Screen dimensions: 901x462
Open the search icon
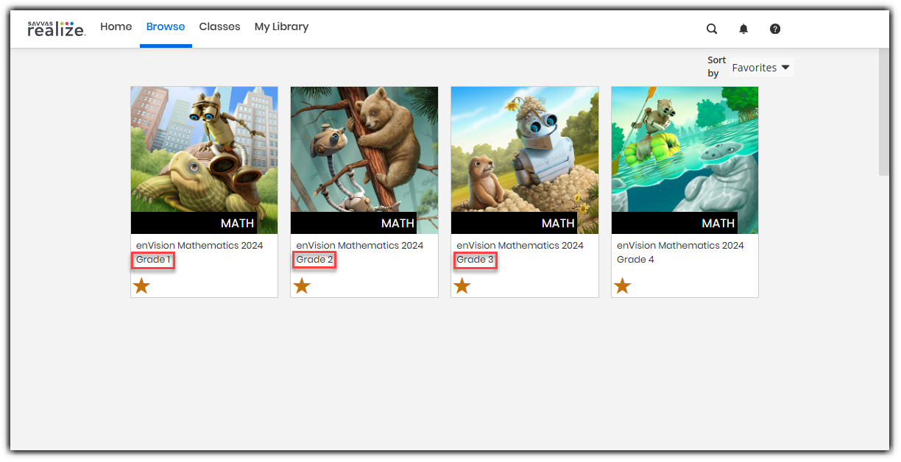pyautogui.click(x=711, y=29)
